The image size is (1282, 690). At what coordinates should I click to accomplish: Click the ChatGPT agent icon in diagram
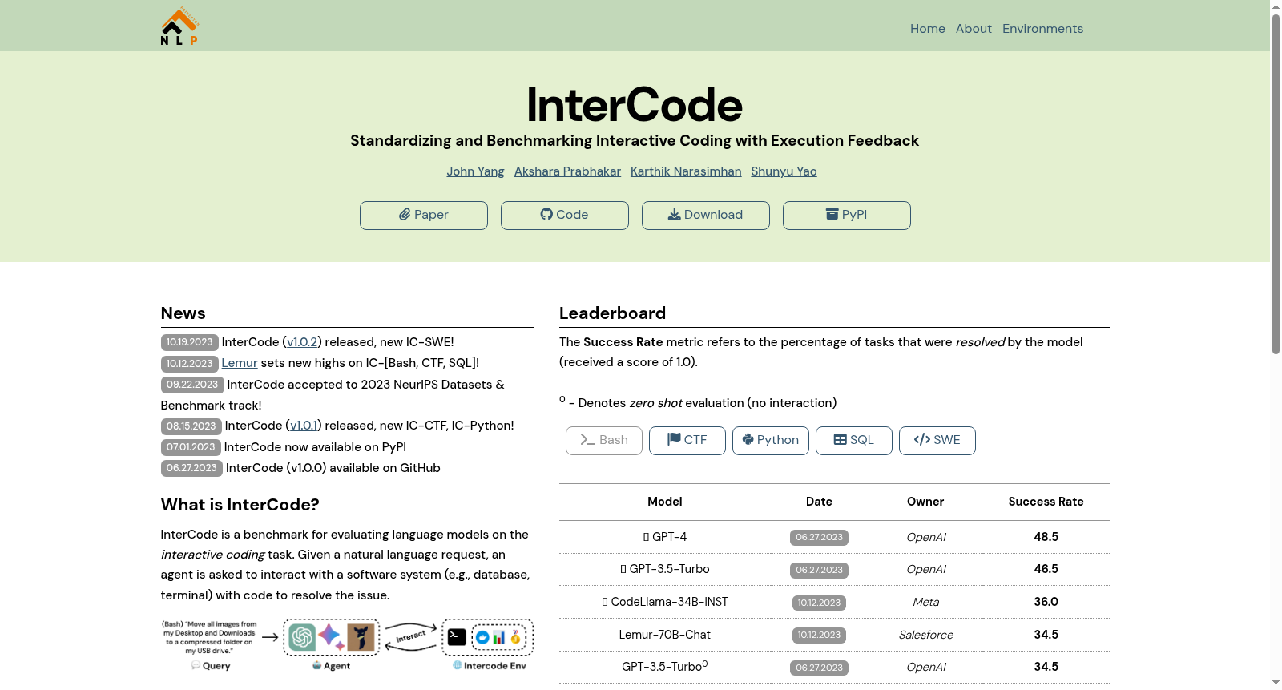click(302, 637)
